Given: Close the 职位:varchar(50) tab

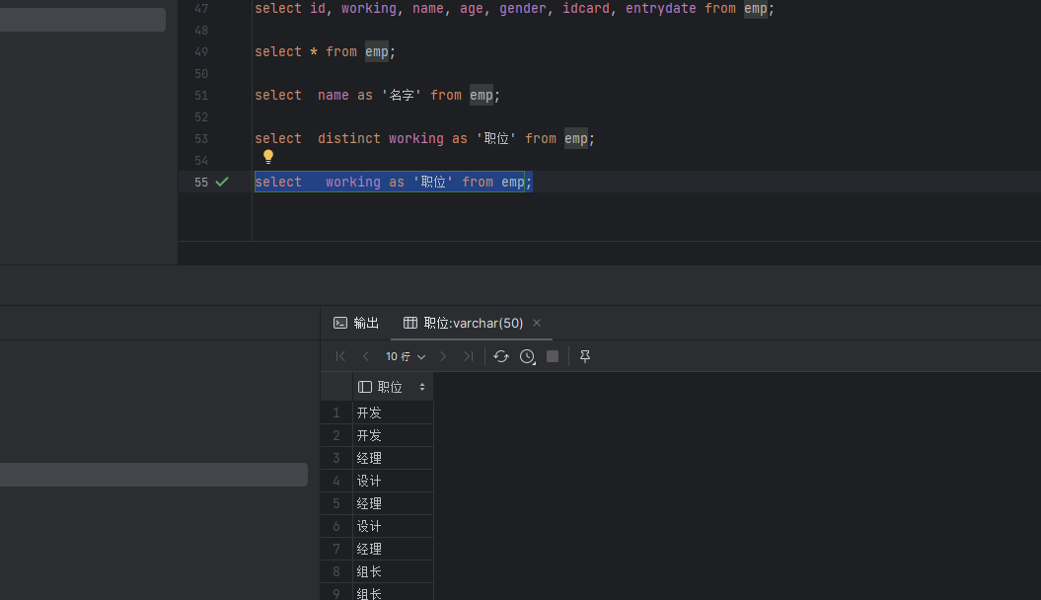Looking at the screenshot, I should tap(537, 323).
